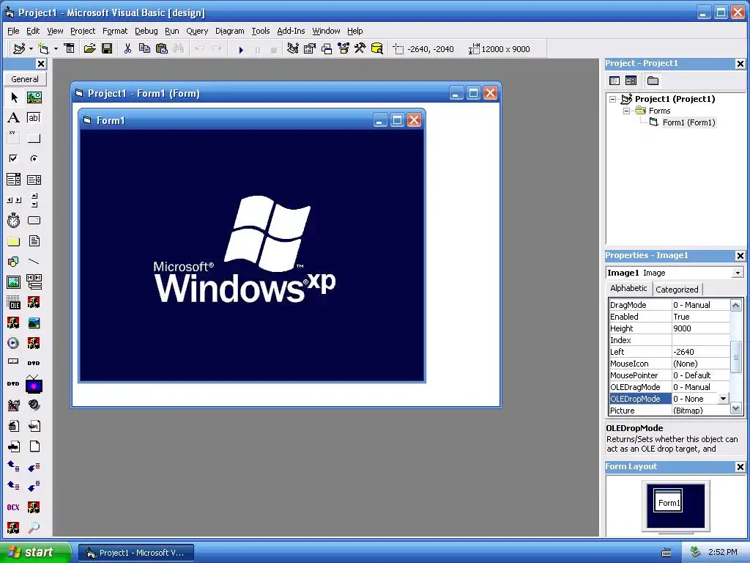Image resolution: width=750 pixels, height=563 pixels.
Task: Click the 2:52 PM system clock
Action: coord(723,552)
